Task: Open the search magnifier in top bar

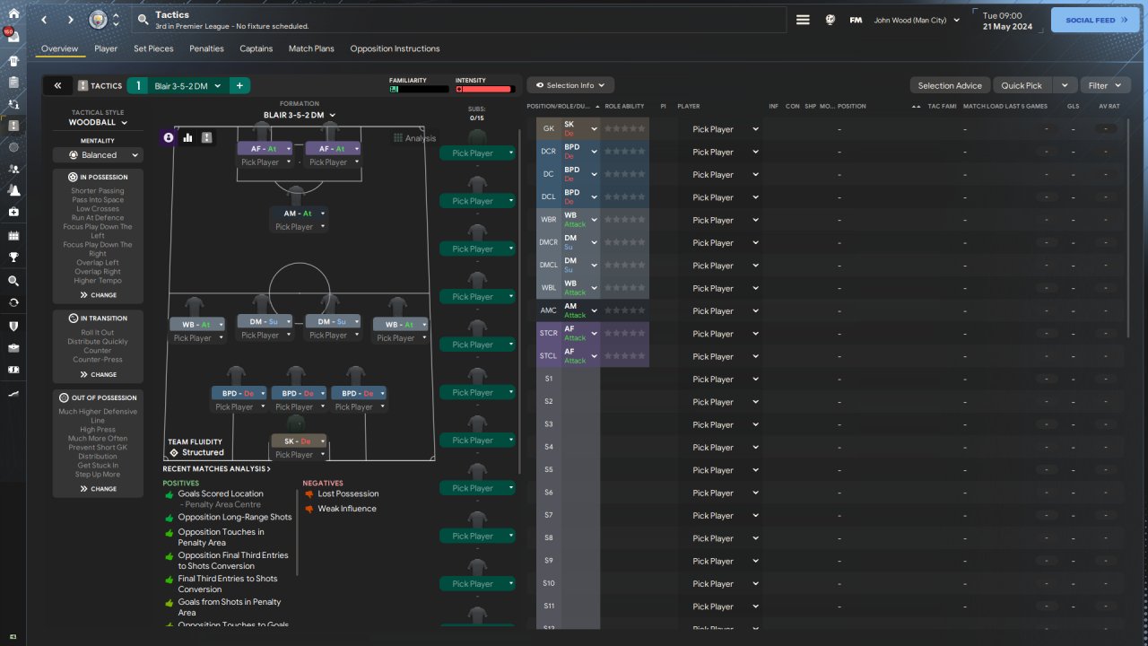Action: 143,19
